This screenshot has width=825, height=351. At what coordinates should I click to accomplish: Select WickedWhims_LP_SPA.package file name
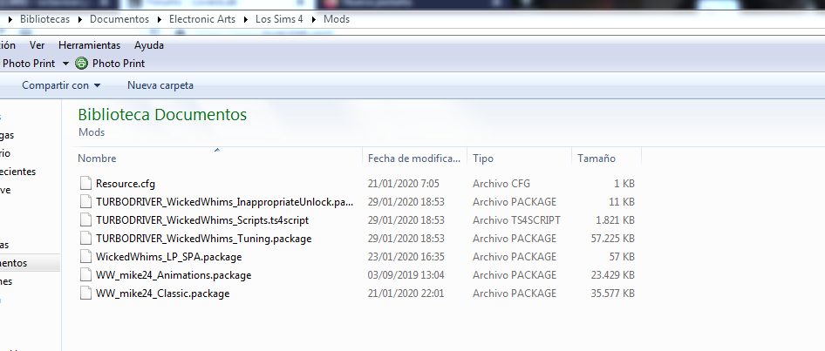coord(168,257)
